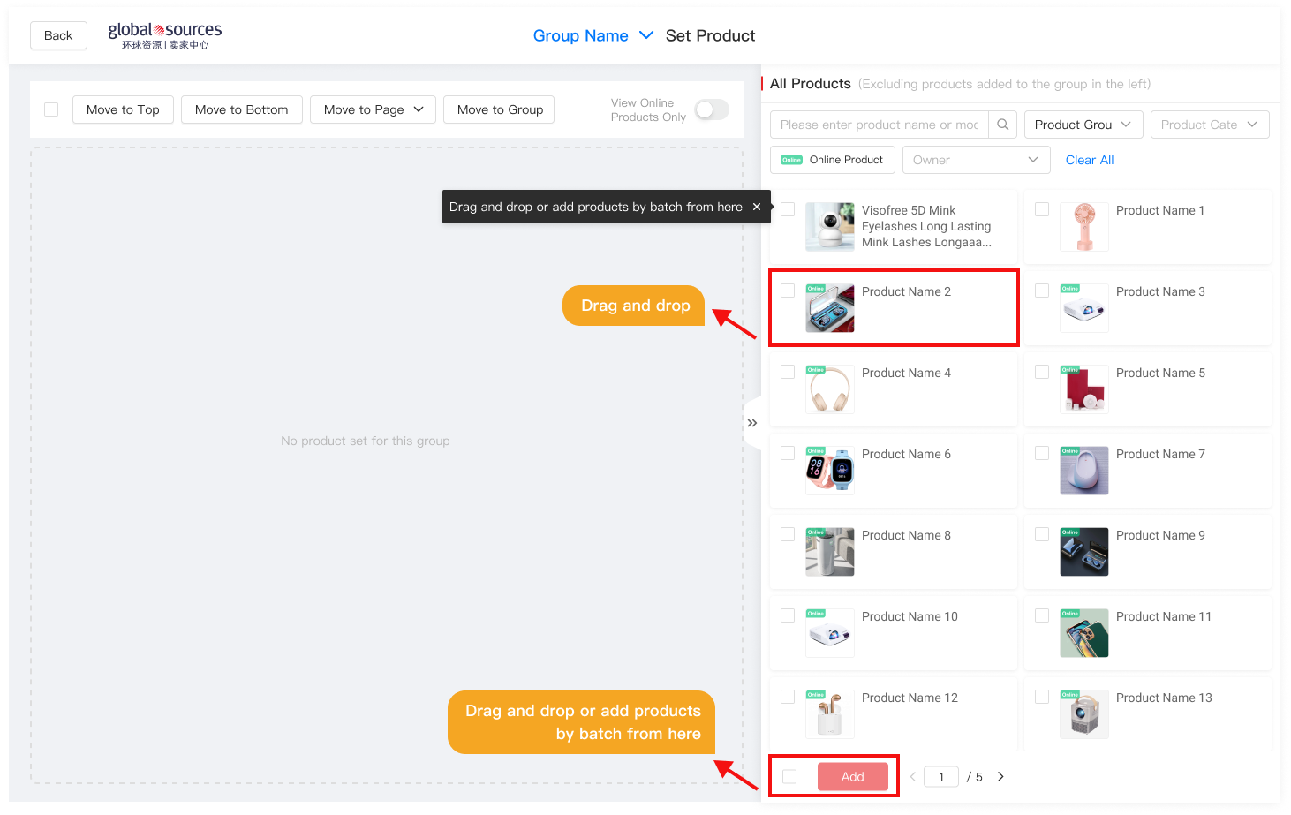Expand the Product Group dropdown

pos(1083,125)
